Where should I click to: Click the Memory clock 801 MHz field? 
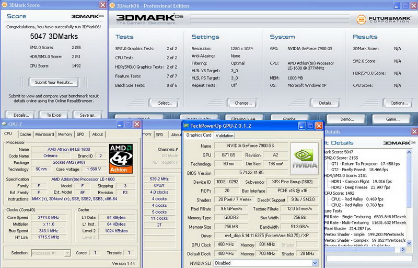[267, 244]
